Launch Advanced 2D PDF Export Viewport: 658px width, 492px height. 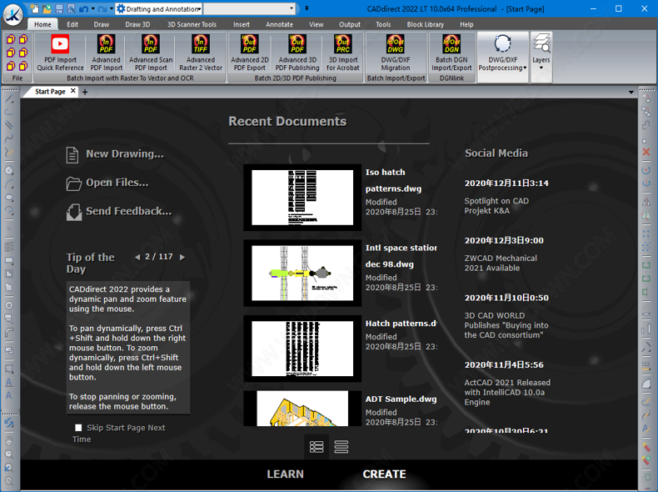250,53
